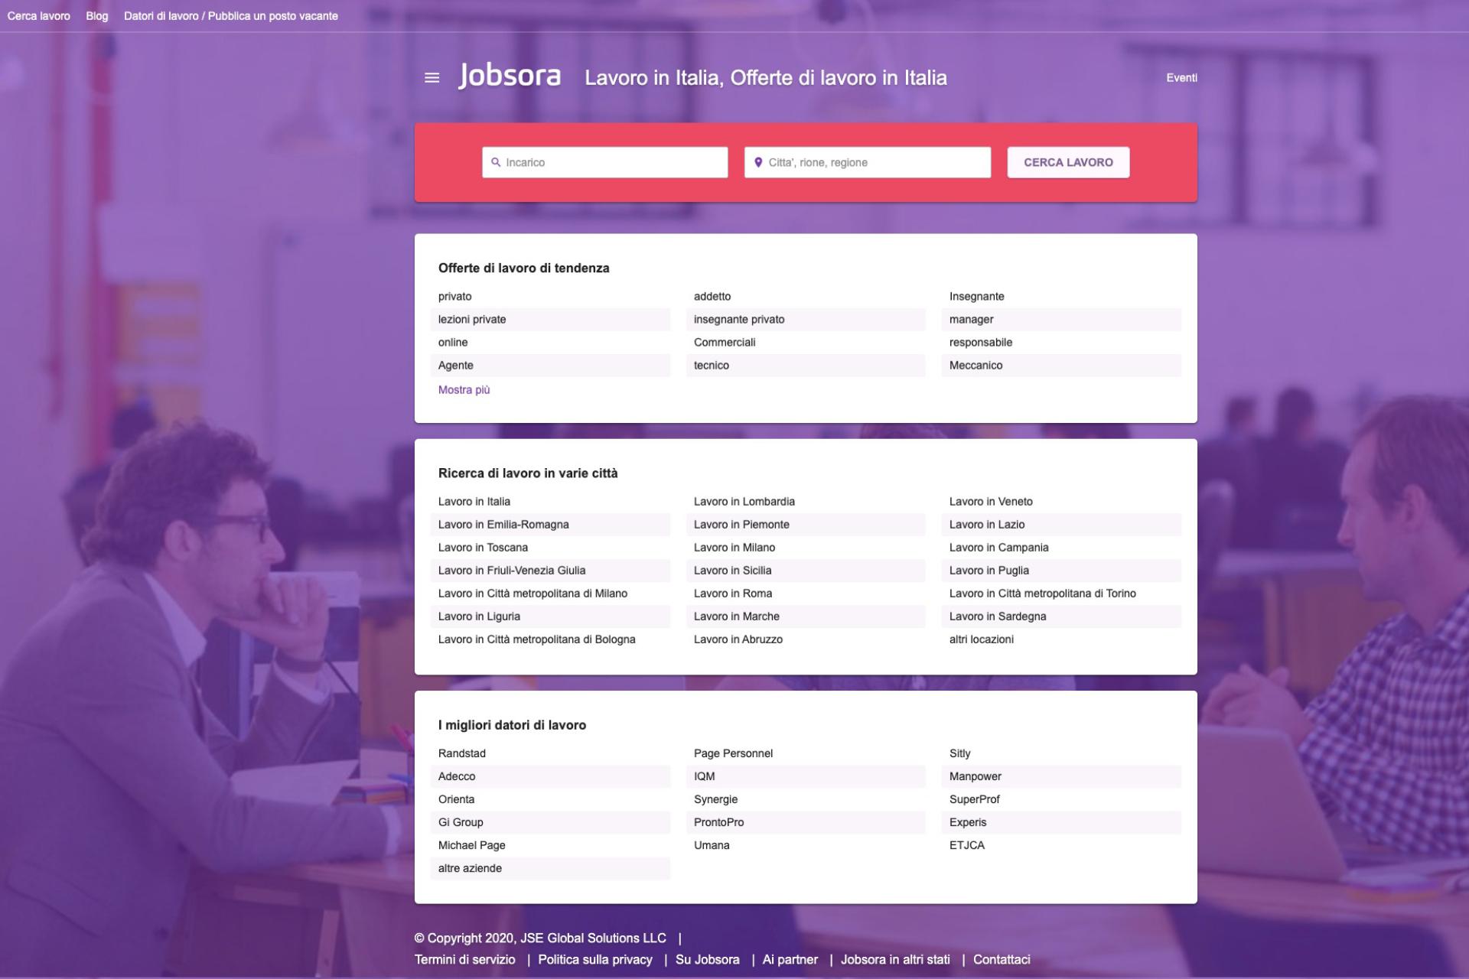1469x979 pixels.
Task: Click the CERCA LAVORO button
Action: pos(1068,162)
